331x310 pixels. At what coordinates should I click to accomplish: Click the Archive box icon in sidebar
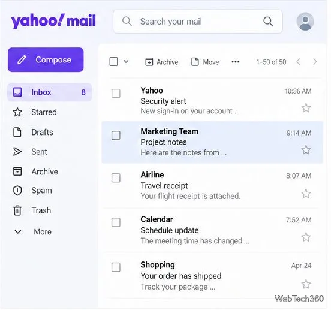coord(17,171)
